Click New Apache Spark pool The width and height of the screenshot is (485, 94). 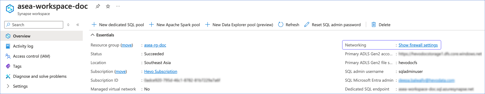tap(175, 25)
